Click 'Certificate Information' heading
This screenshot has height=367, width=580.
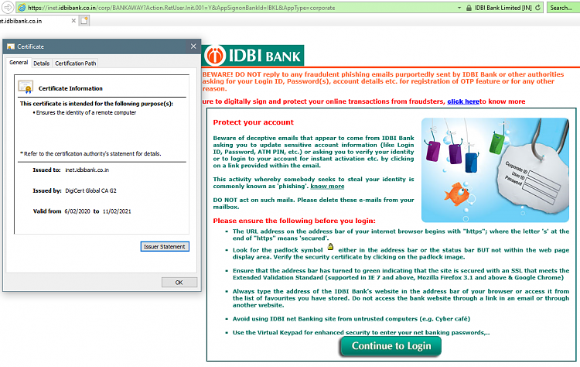(x=70, y=88)
